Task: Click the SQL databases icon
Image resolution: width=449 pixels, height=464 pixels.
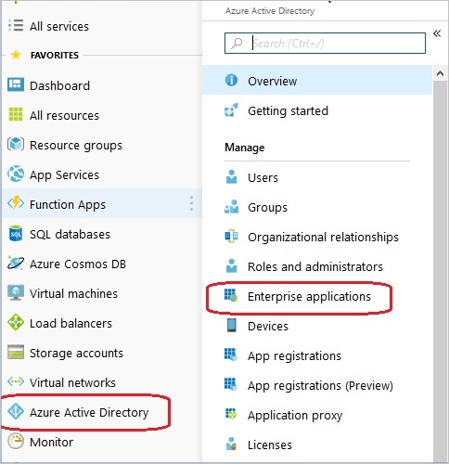Action: click(x=16, y=234)
